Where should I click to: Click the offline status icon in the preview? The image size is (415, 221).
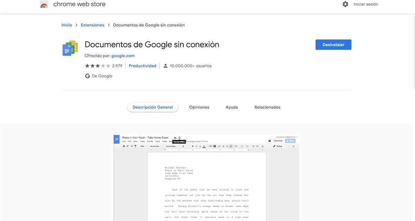[179, 138]
